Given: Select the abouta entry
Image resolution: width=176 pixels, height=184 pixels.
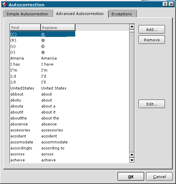Looking at the screenshot, I should [x=43, y=106].
